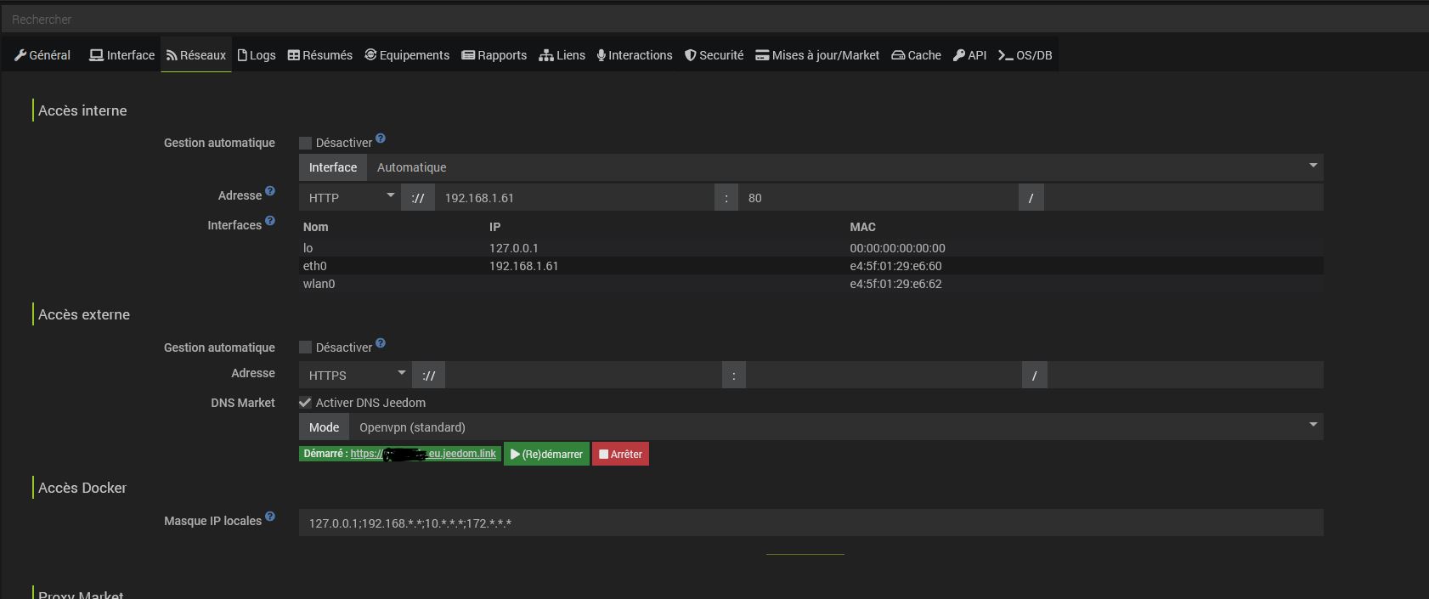
Task: Open the OS/DB tab with terminal icon
Action: pos(1025,55)
